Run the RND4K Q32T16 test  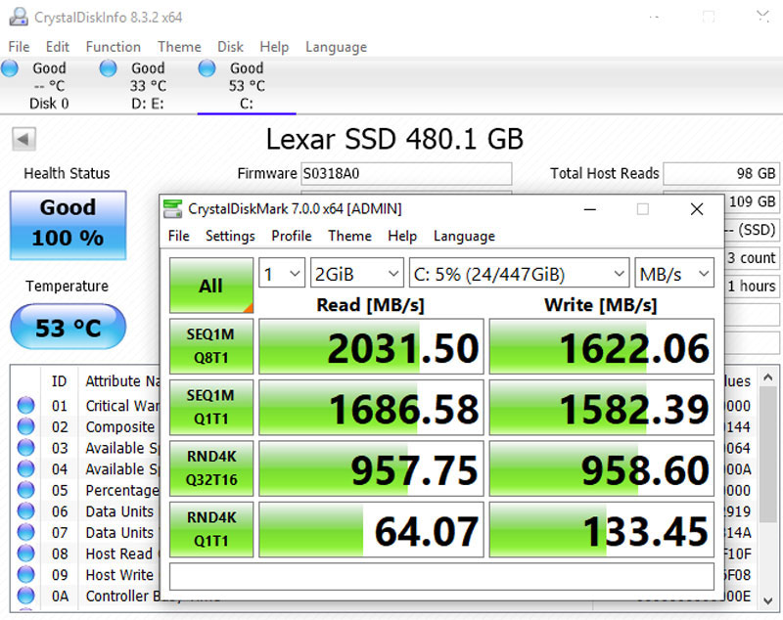(210, 470)
